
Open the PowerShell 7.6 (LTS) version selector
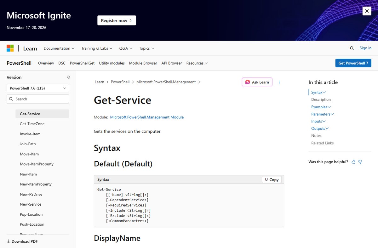pos(38,88)
